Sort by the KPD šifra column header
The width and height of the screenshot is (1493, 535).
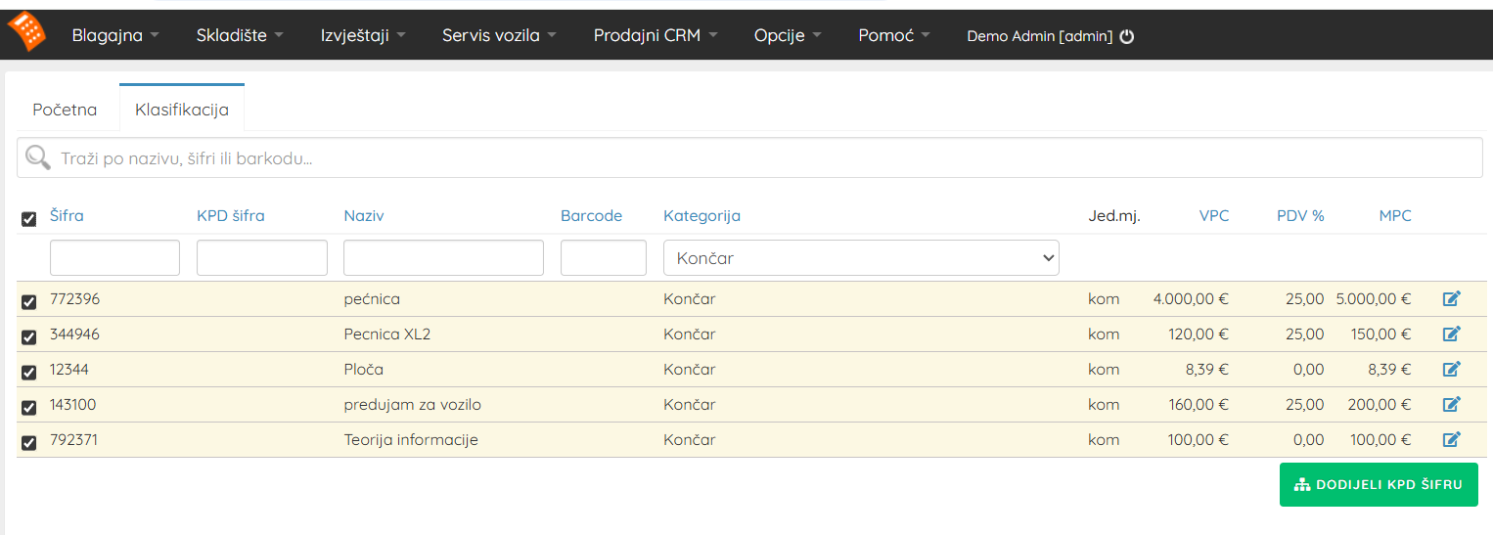(231, 216)
